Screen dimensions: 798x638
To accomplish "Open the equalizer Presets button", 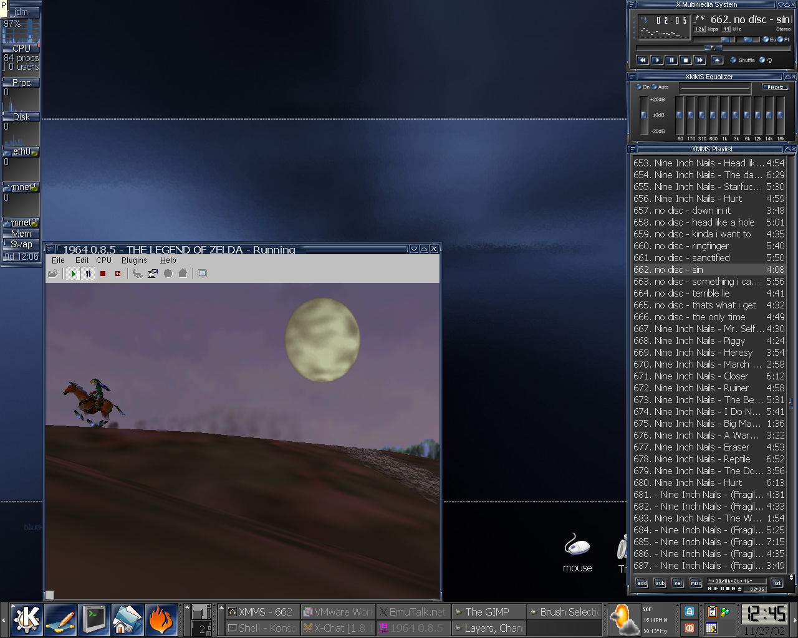I will click(775, 87).
